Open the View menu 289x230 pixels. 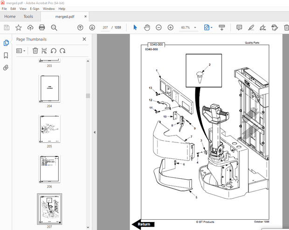23,9
